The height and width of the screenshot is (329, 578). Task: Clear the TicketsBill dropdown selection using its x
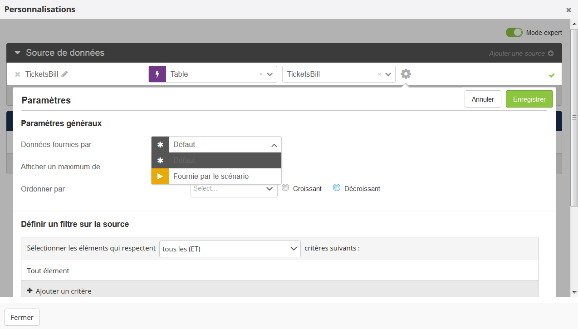(x=379, y=74)
